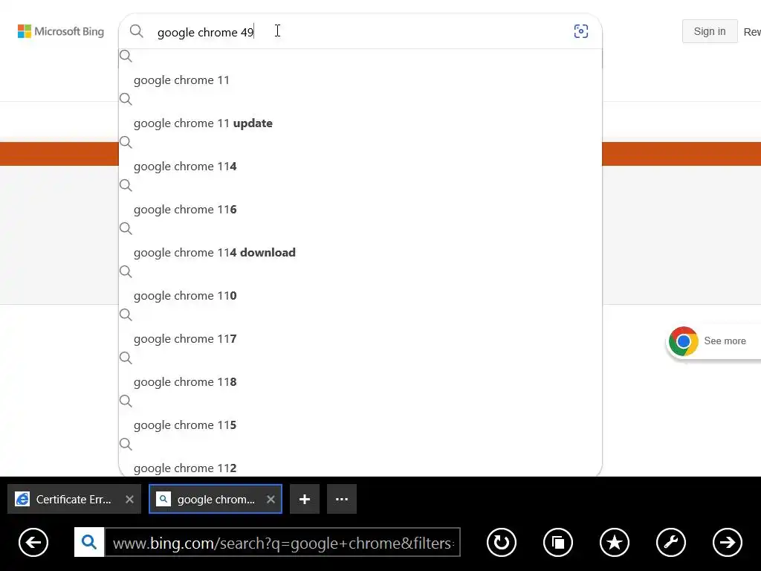Close the google chrome search tab

pos(271,499)
